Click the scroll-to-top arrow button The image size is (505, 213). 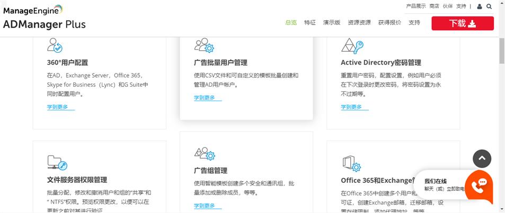tap(482, 159)
